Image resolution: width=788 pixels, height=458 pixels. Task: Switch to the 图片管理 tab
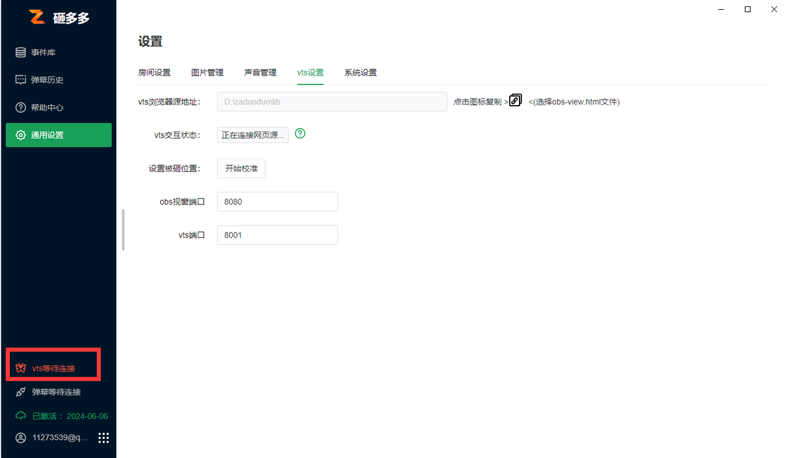point(207,73)
